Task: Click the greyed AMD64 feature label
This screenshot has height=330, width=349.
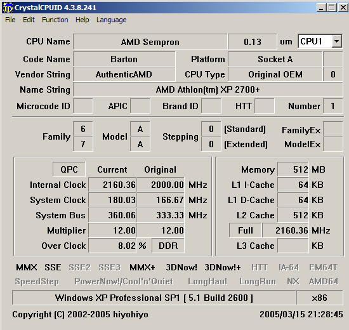Action: [324, 282]
